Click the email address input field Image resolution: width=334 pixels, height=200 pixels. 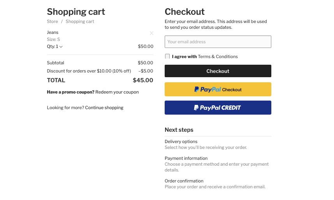coord(218,42)
